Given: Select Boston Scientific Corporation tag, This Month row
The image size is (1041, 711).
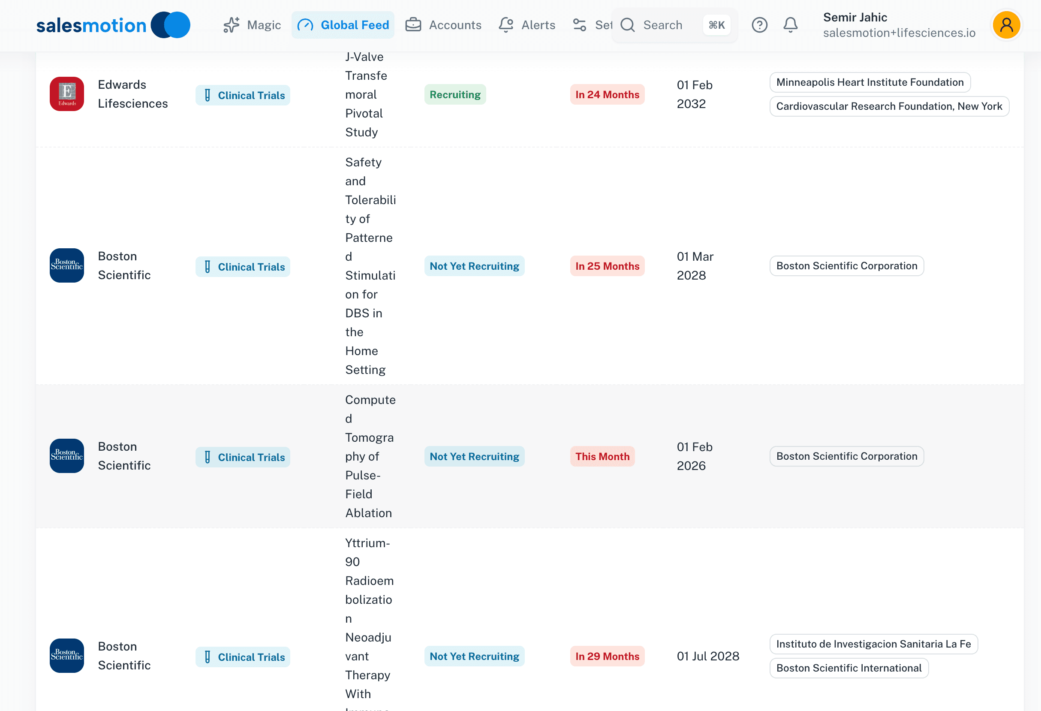Looking at the screenshot, I should (846, 457).
